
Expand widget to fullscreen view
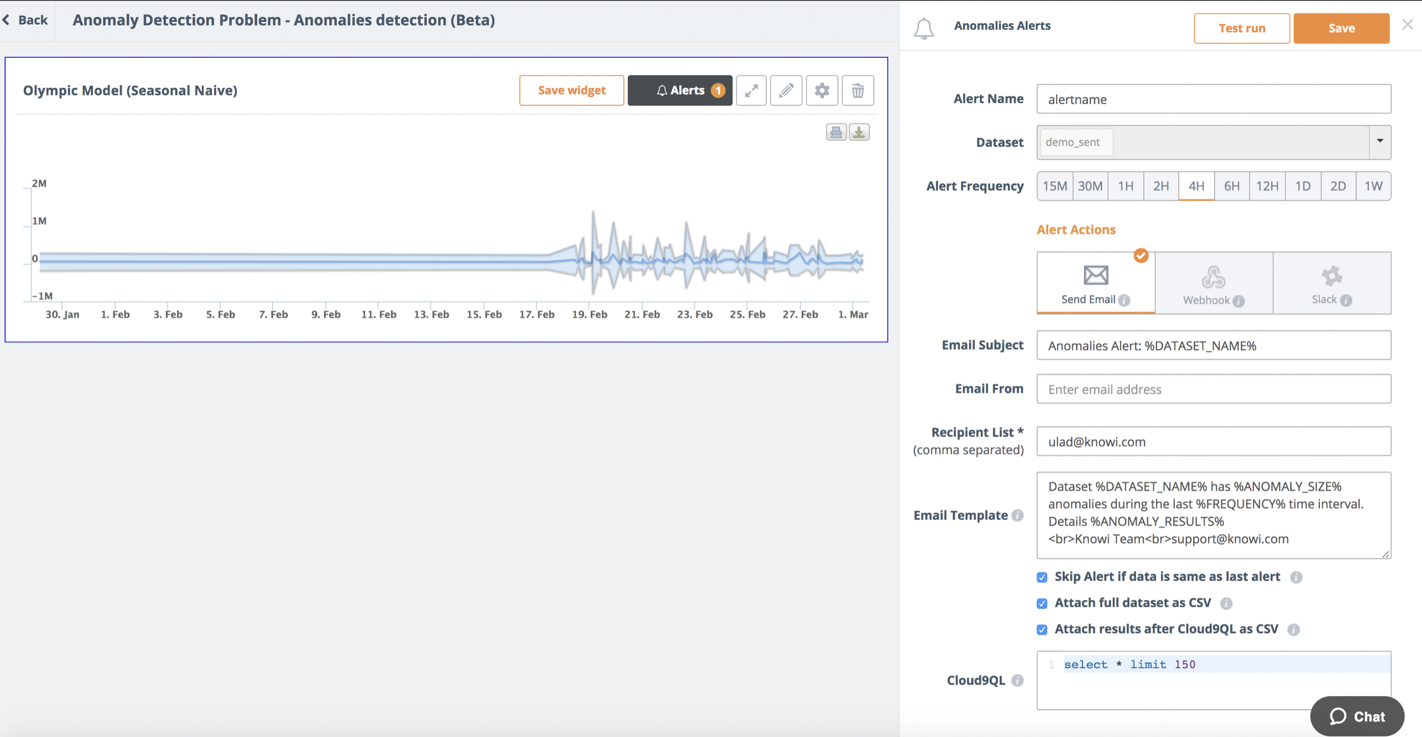[751, 90]
